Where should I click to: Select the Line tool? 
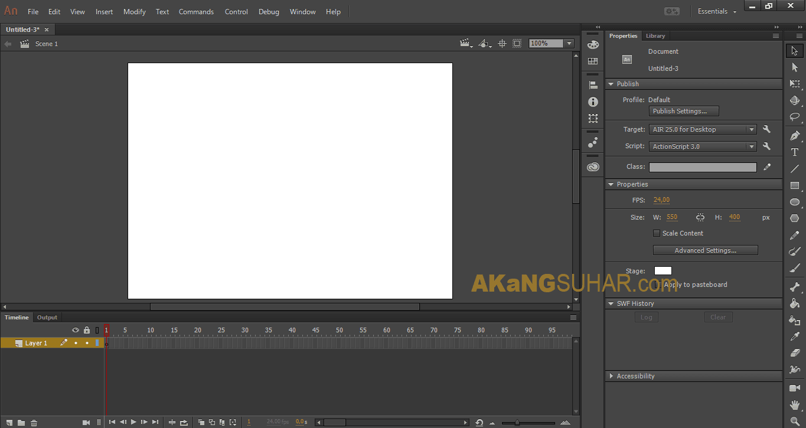coord(795,169)
